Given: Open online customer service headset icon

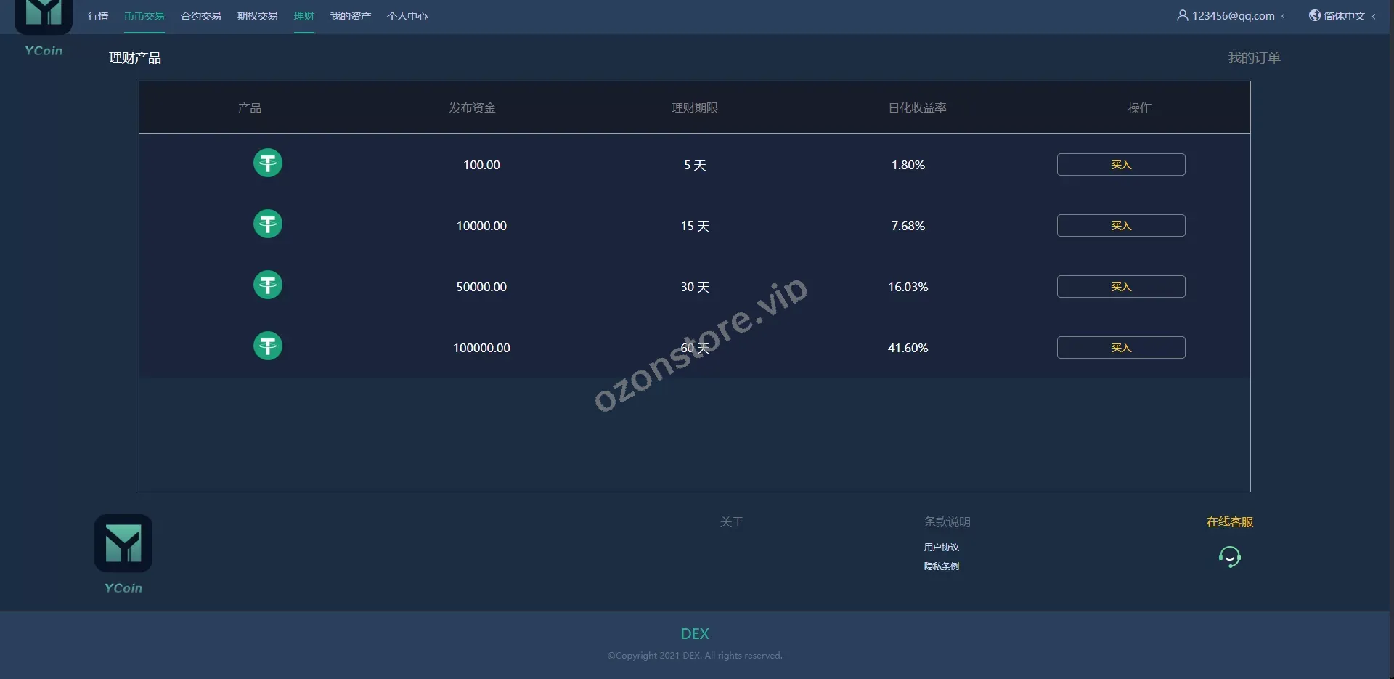Looking at the screenshot, I should click(x=1229, y=557).
